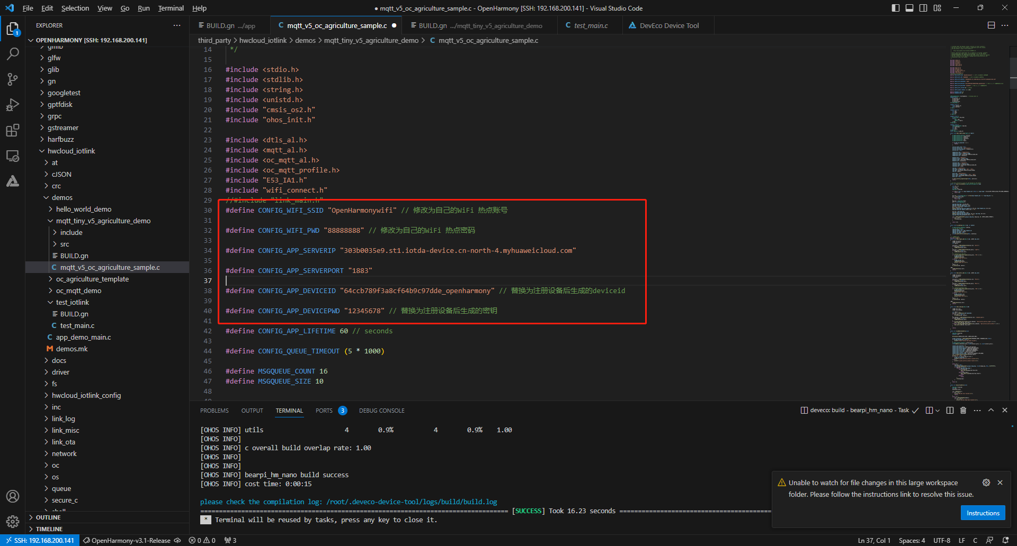Open the notification's gear settings
The height and width of the screenshot is (546, 1017).
[x=986, y=483]
